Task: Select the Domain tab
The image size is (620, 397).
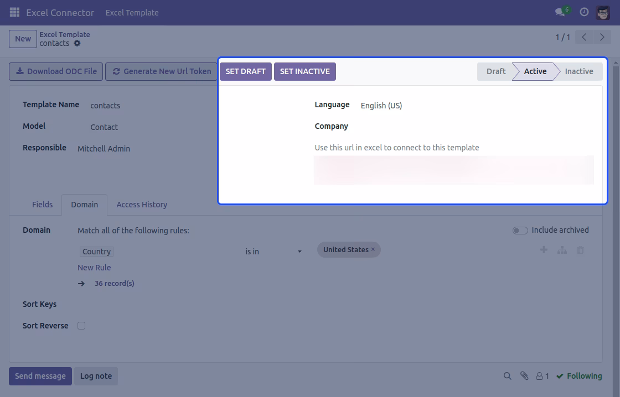Action: point(84,205)
